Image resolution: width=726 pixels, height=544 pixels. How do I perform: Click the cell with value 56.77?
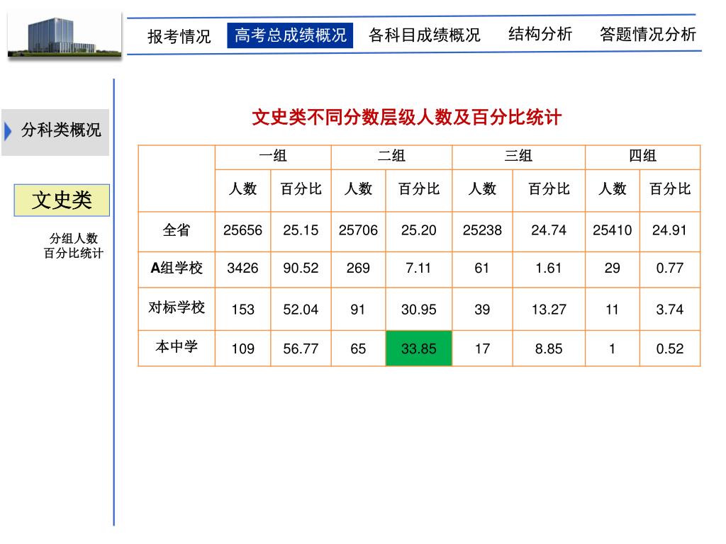[301, 348]
